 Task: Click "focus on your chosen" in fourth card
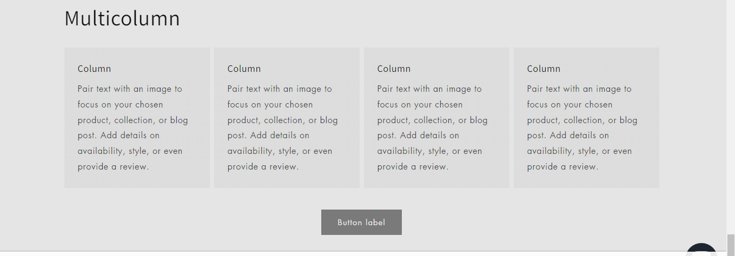tap(570, 105)
